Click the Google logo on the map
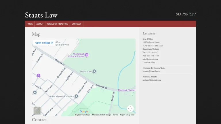The width and height of the screenshot is (221, 124). click(x=84, y=111)
